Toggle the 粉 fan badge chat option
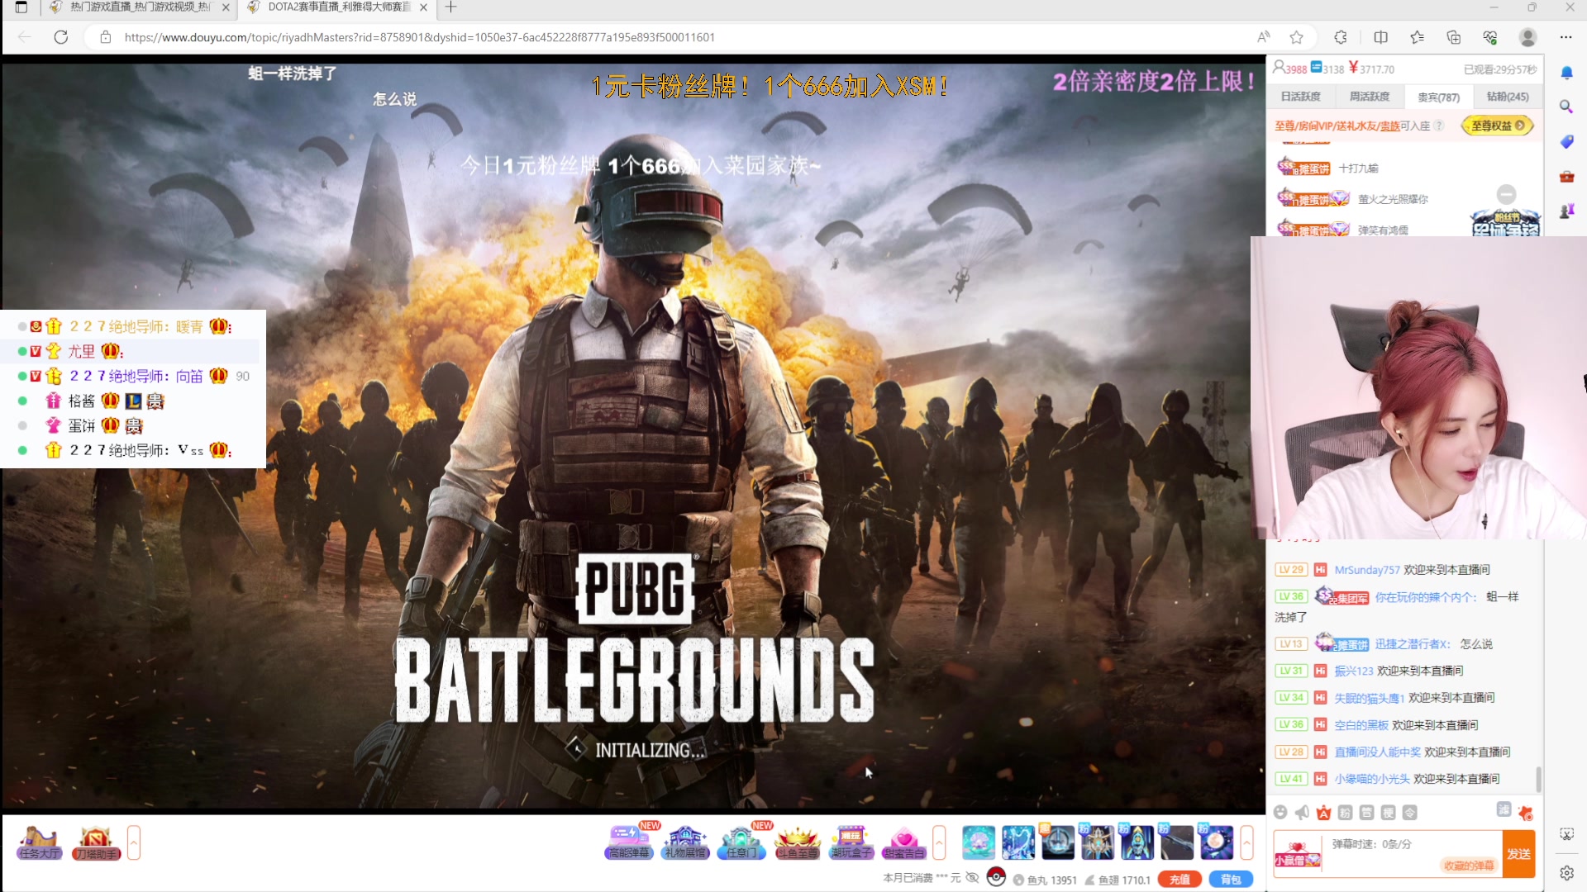The image size is (1587, 892). point(1346,813)
